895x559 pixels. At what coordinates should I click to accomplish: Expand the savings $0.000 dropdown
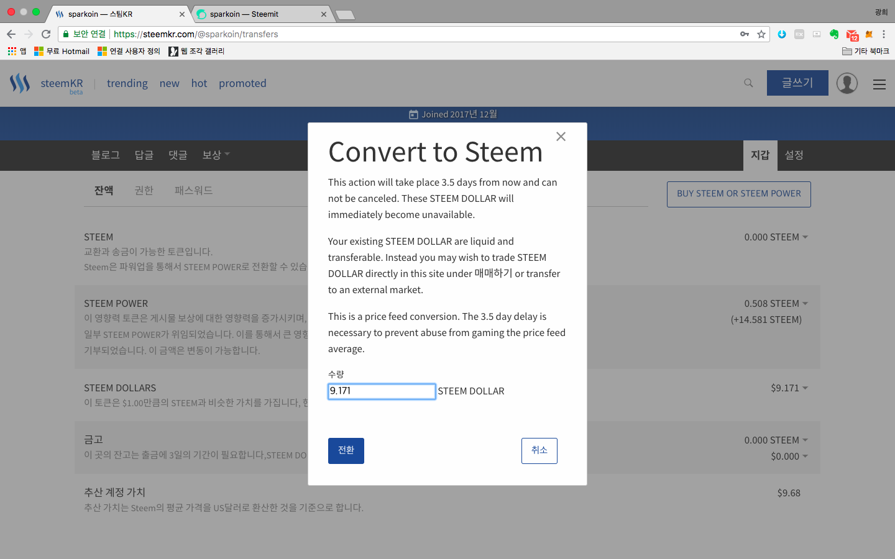(789, 457)
